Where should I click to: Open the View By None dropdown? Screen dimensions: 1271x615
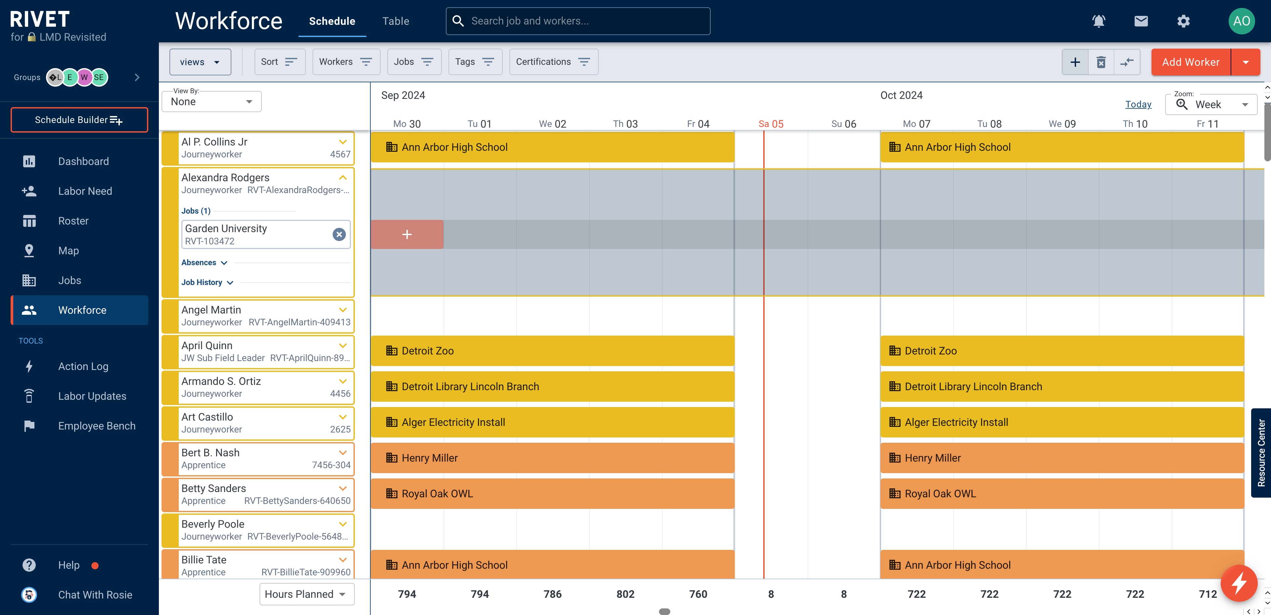(211, 102)
